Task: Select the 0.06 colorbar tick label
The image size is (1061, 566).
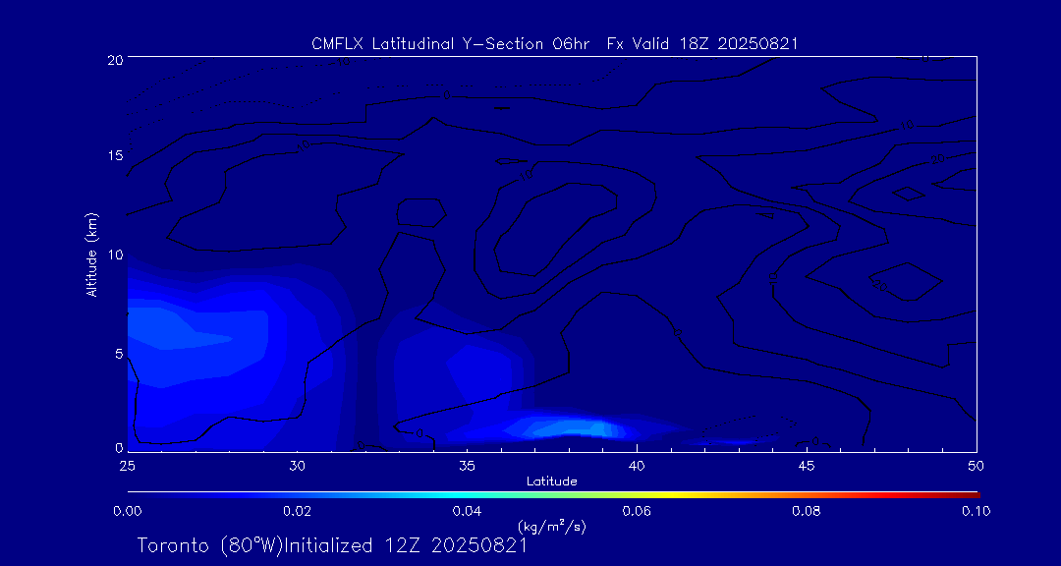Action: [x=637, y=511]
